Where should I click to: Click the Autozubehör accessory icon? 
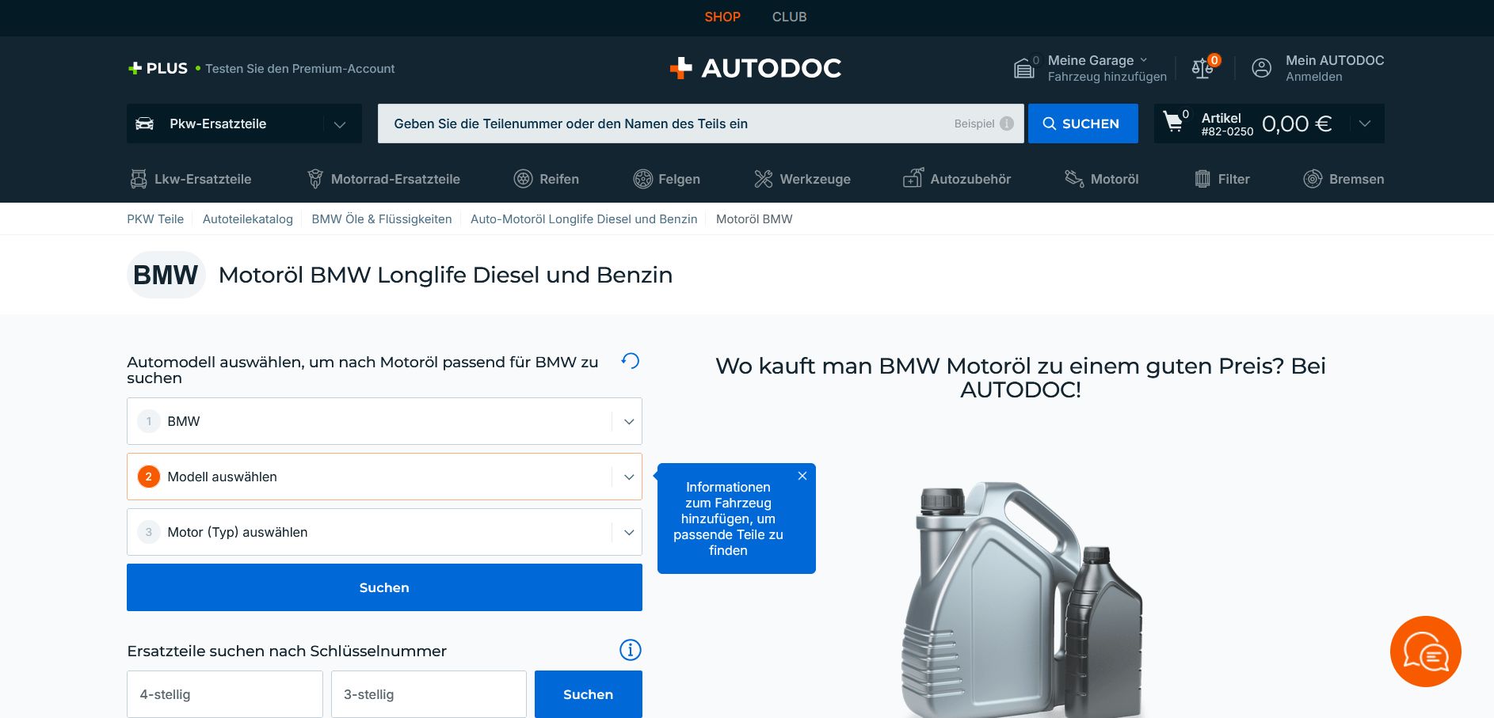click(x=913, y=178)
